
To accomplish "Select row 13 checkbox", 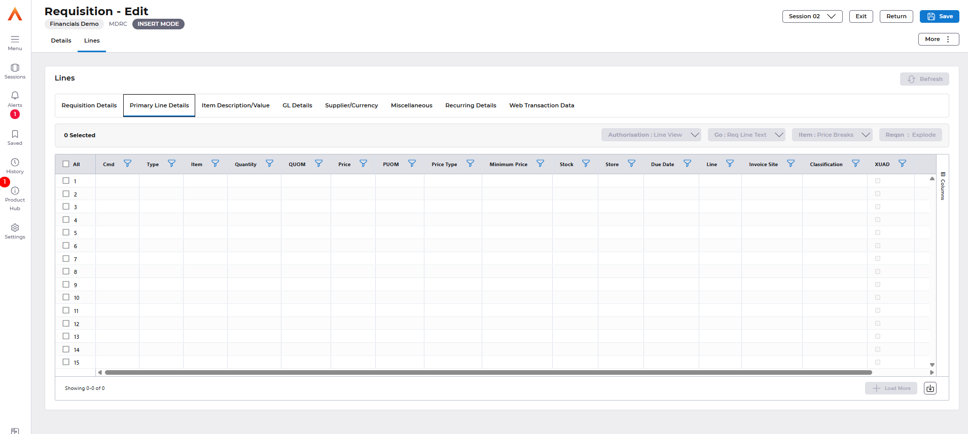I will tap(66, 336).
